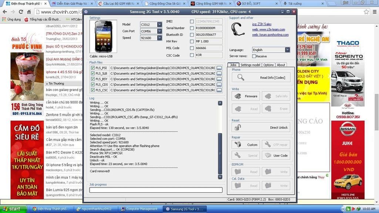
Task: Click the 'Card removed!' log line
Action: [x=100, y=171]
